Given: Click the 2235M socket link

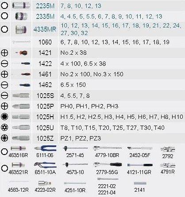Looking at the screenshot, I should click(x=45, y=6).
